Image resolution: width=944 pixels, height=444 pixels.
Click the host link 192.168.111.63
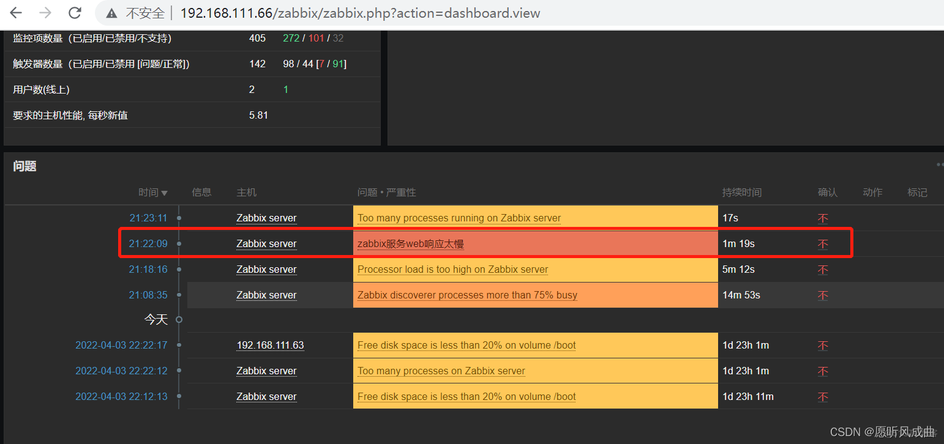270,345
